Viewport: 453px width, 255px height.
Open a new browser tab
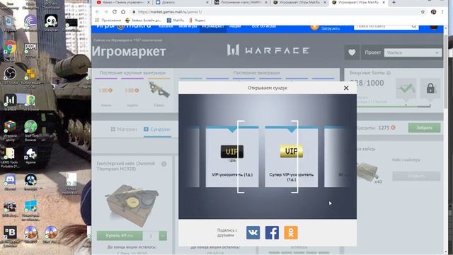394,2
